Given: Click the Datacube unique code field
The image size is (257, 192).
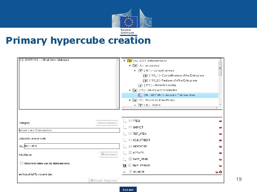Looking at the screenshot, I should point(72,146).
